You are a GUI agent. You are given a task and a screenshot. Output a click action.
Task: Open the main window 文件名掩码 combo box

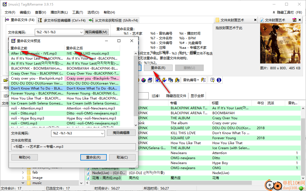[81, 32]
